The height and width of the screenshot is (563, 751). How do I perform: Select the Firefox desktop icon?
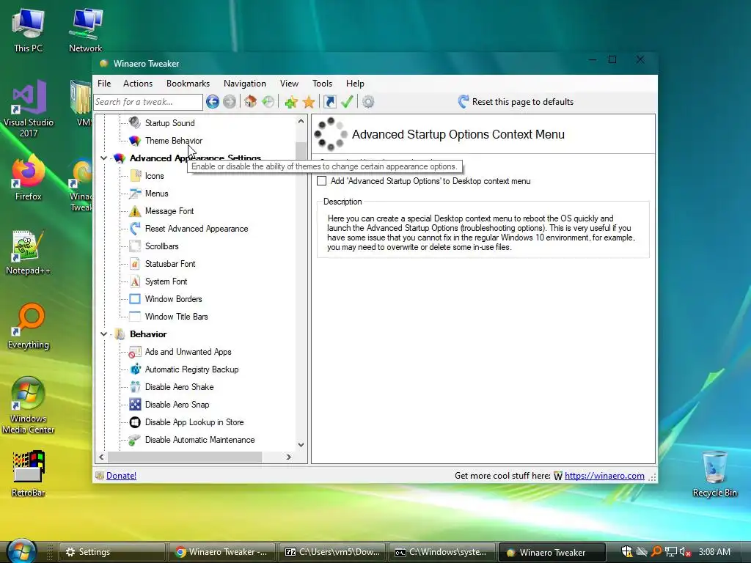coord(29,178)
